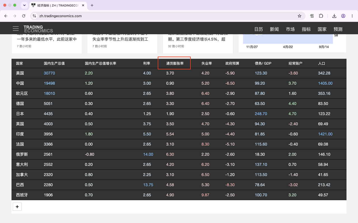
Task: Open the 加拿大 country link
Action: point(22,175)
